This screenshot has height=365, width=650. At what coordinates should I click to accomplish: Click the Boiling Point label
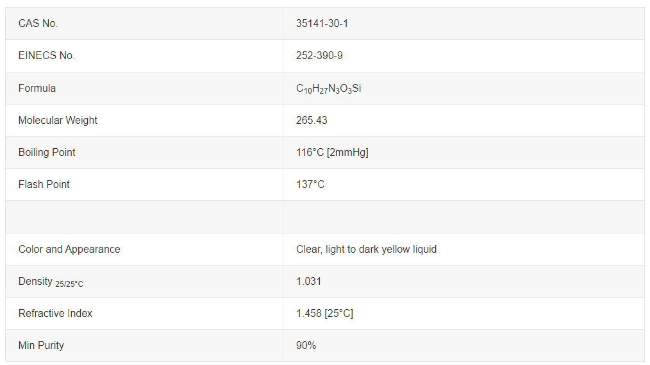tap(47, 152)
